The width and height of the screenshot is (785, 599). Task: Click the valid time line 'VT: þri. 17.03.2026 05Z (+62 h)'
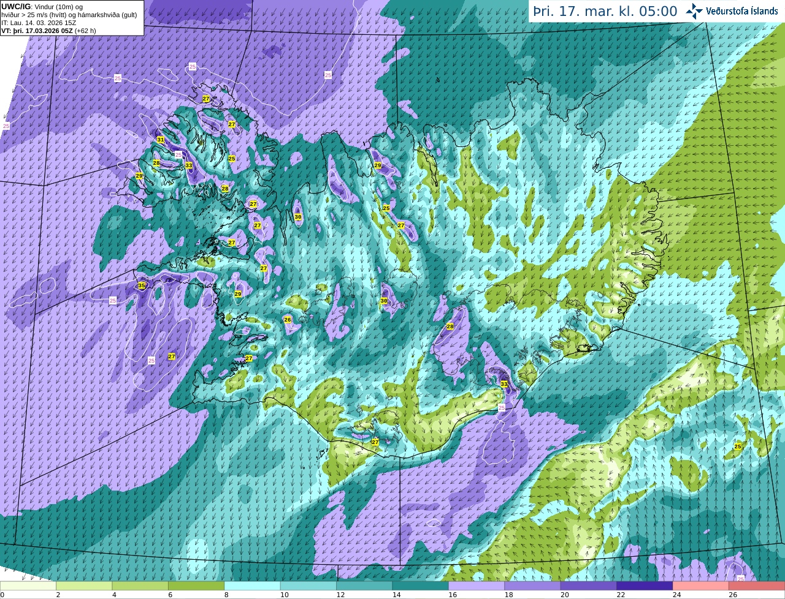(48, 31)
